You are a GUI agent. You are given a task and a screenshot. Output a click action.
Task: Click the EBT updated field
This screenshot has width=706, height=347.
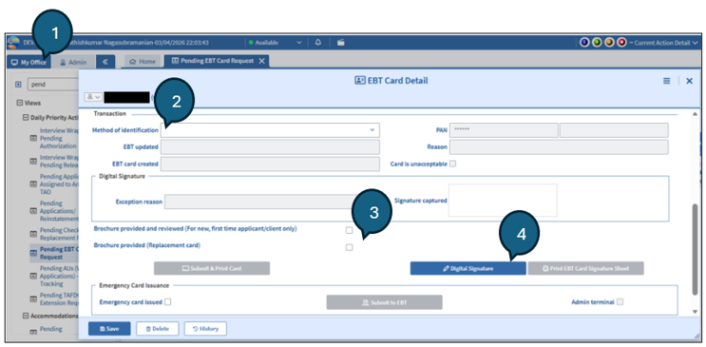(270, 147)
